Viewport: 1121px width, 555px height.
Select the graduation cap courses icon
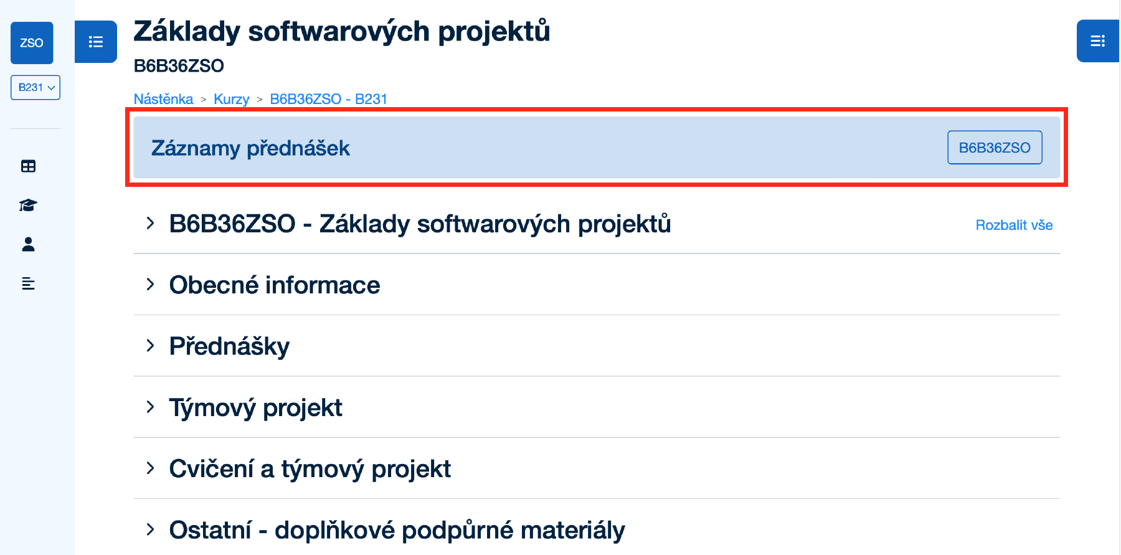tap(27, 206)
